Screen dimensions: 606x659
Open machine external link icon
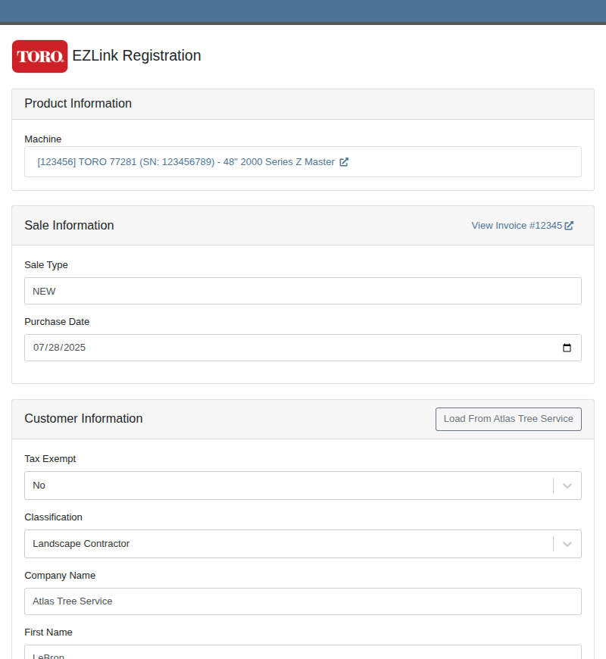point(344,162)
